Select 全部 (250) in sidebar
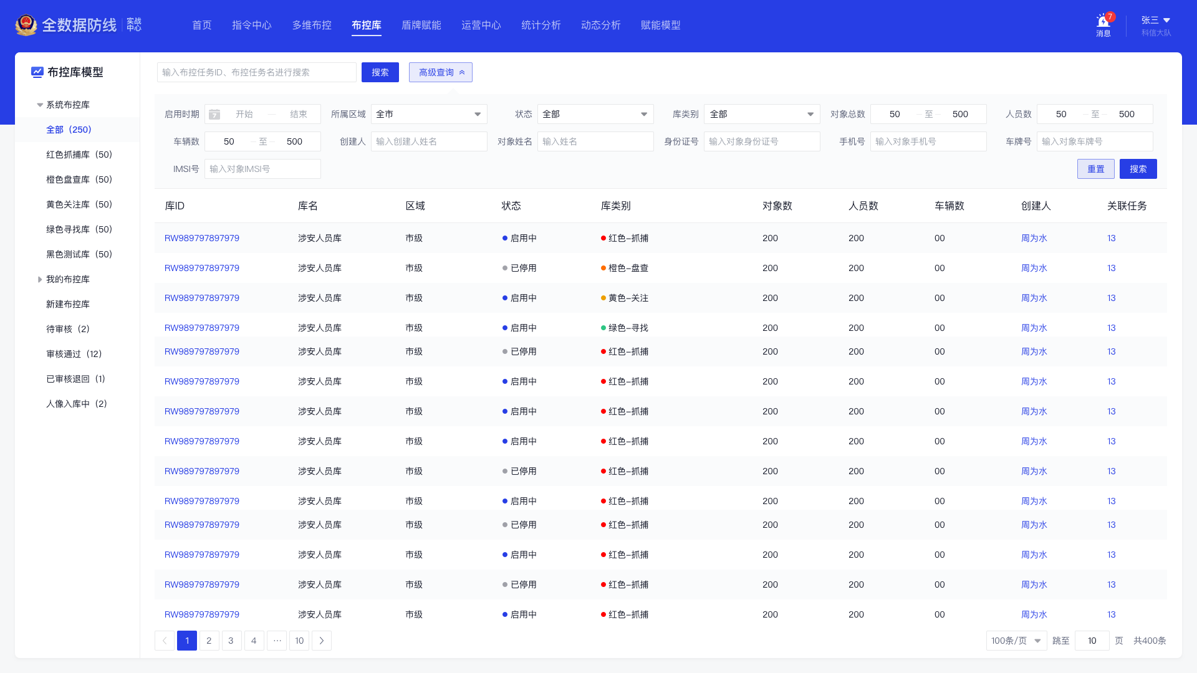 [x=77, y=130]
